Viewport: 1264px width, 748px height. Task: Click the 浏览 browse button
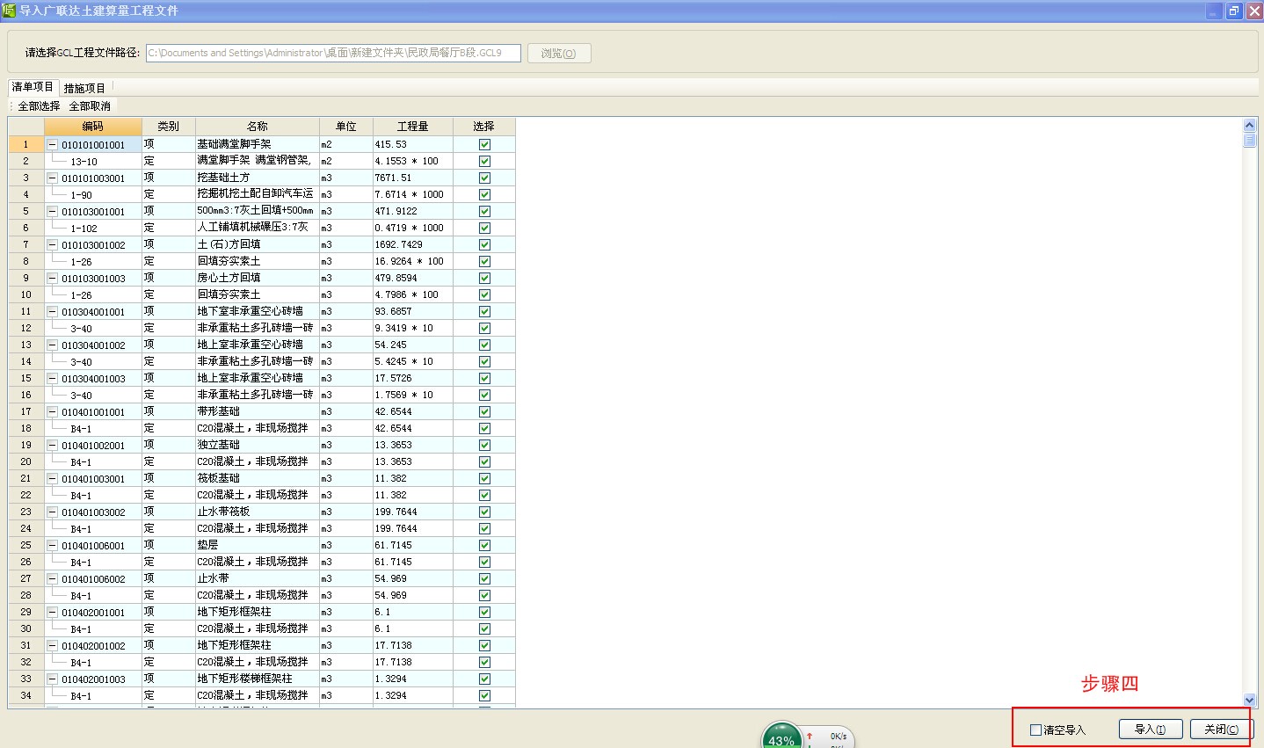[x=558, y=54]
